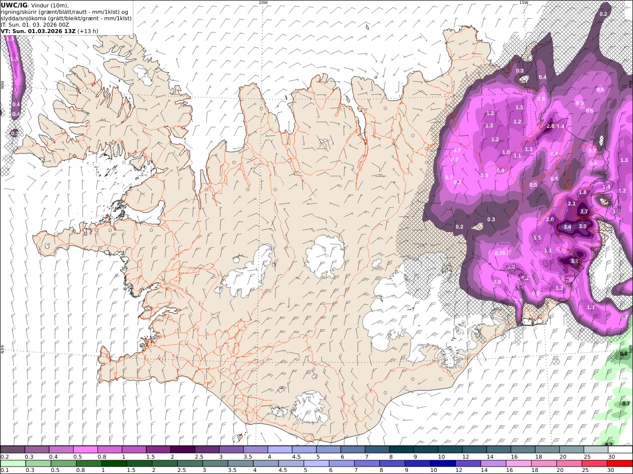Click the 'slydda/snjókoma' description line
The image size is (633, 474).
(x=66, y=18)
